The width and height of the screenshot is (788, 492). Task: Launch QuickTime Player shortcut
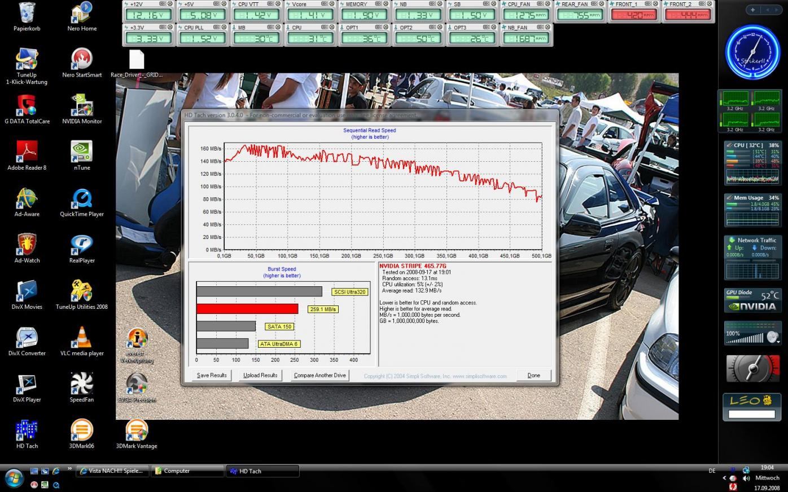82,202
